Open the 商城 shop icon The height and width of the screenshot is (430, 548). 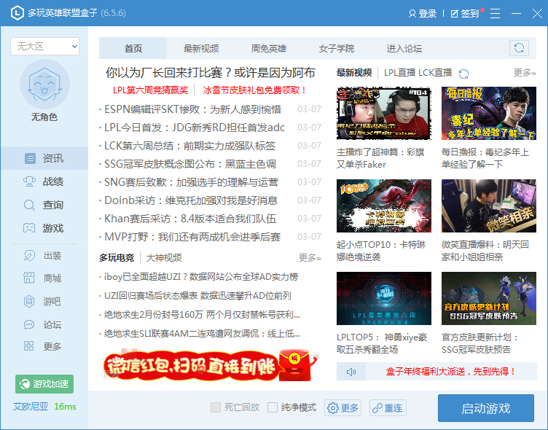point(30,278)
